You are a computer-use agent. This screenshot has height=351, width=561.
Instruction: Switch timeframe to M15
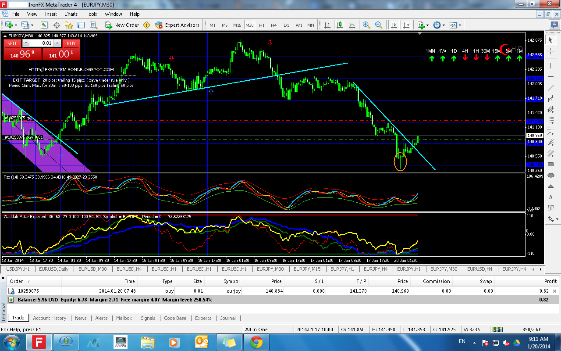[x=237, y=25]
